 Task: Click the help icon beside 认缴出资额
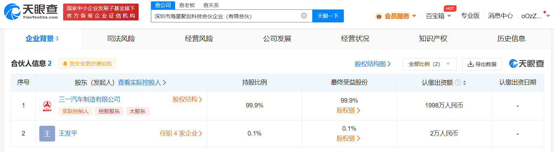pos(458,83)
